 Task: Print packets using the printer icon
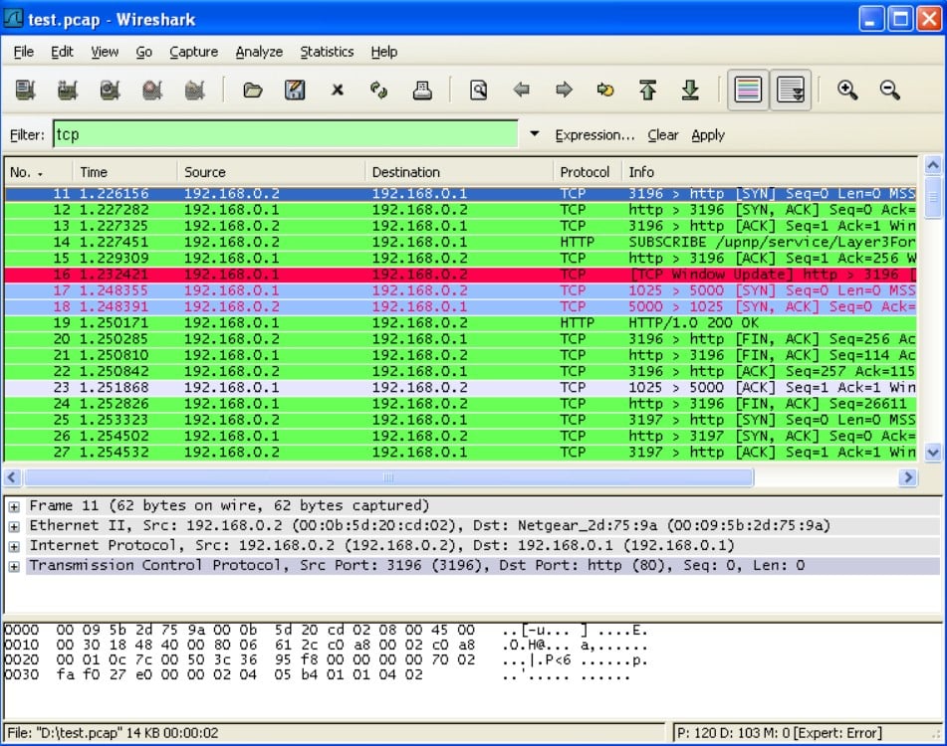(x=421, y=91)
